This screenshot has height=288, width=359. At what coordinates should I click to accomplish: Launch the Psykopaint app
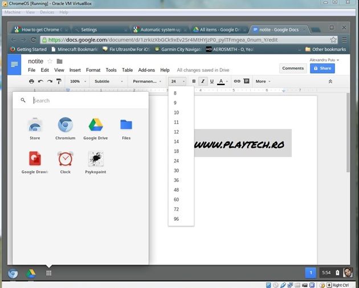click(x=96, y=162)
